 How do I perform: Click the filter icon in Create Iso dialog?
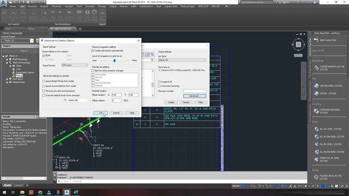[x=152, y=60]
